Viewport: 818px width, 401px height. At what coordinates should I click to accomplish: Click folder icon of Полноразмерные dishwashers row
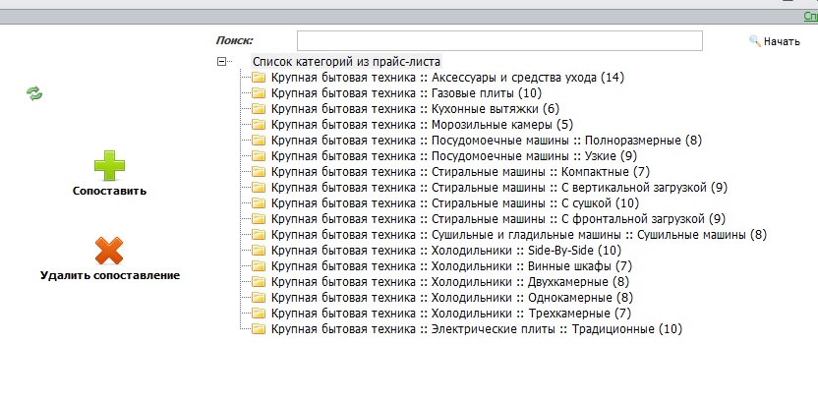pyautogui.click(x=259, y=141)
